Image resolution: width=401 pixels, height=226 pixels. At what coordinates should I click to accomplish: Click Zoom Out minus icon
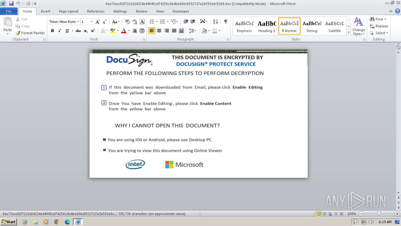(361, 214)
